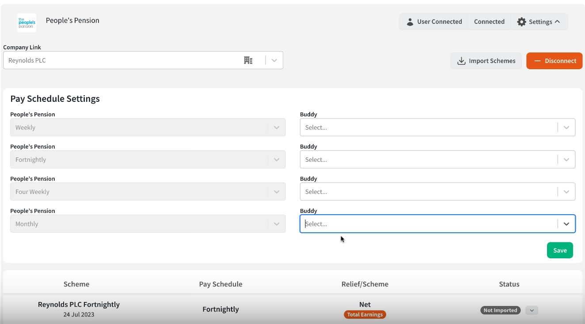Click the Net relief text

(365, 305)
